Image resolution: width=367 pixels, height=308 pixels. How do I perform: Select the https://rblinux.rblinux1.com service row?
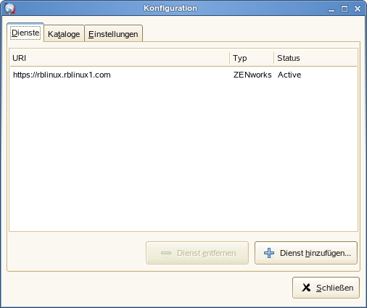[x=183, y=75]
